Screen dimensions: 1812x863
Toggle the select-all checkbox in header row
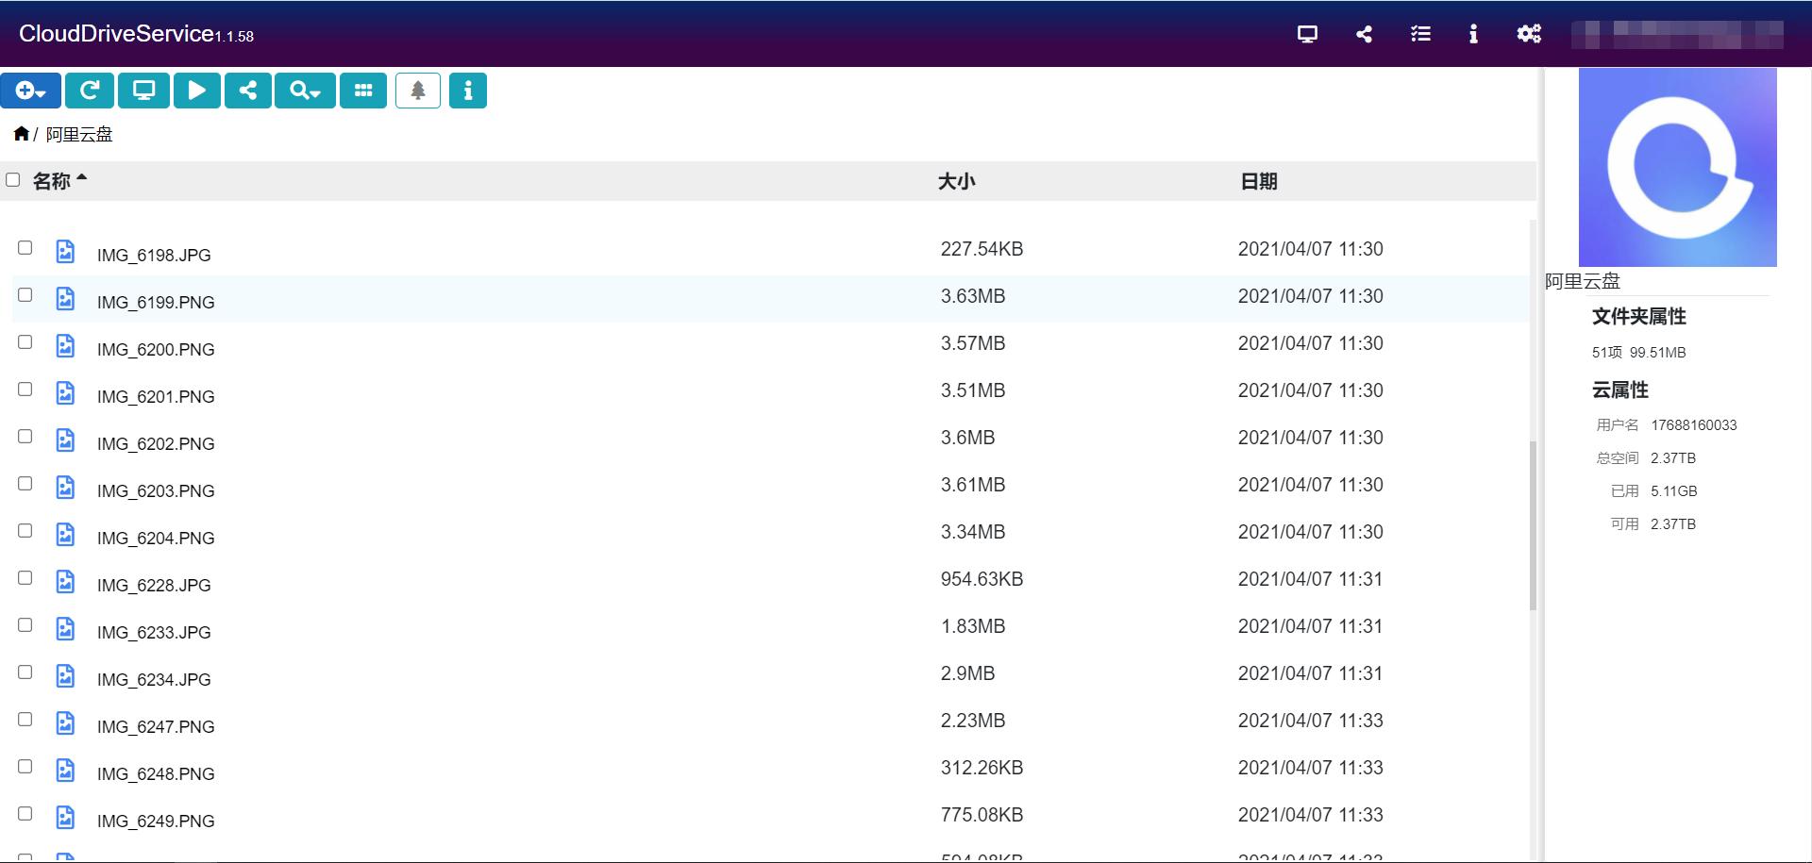[x=13, y=180]
